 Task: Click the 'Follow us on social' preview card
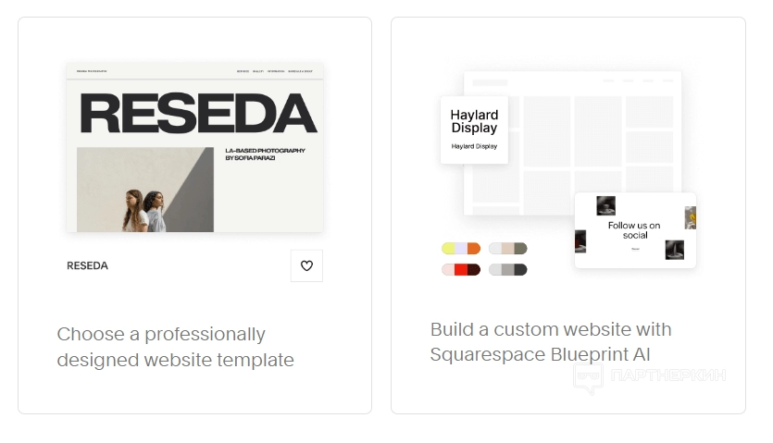pos(634,230)
